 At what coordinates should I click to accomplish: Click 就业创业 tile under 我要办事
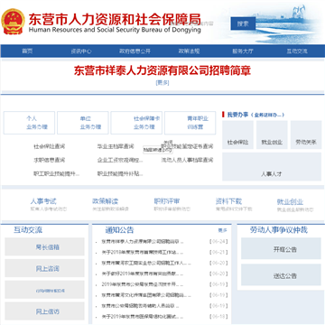pyautogui.click(x=272, y=135)
